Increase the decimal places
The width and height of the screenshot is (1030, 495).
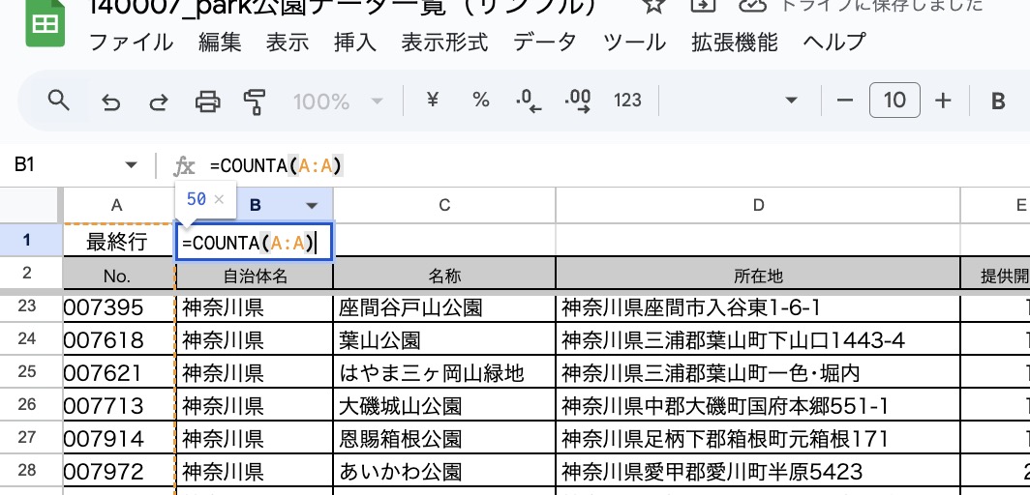coord(578,101)
